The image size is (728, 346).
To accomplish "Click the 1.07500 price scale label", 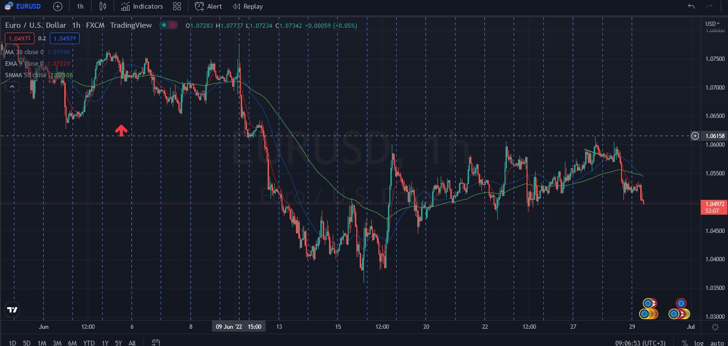I will coord(714,59).
